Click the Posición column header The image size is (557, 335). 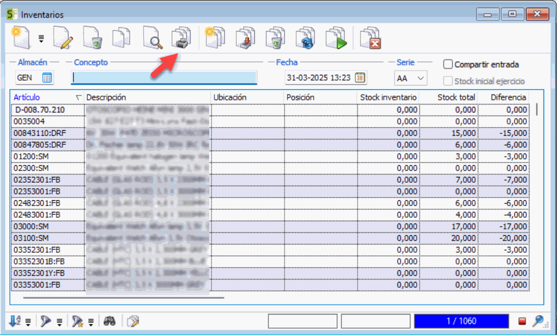(320, 97)
